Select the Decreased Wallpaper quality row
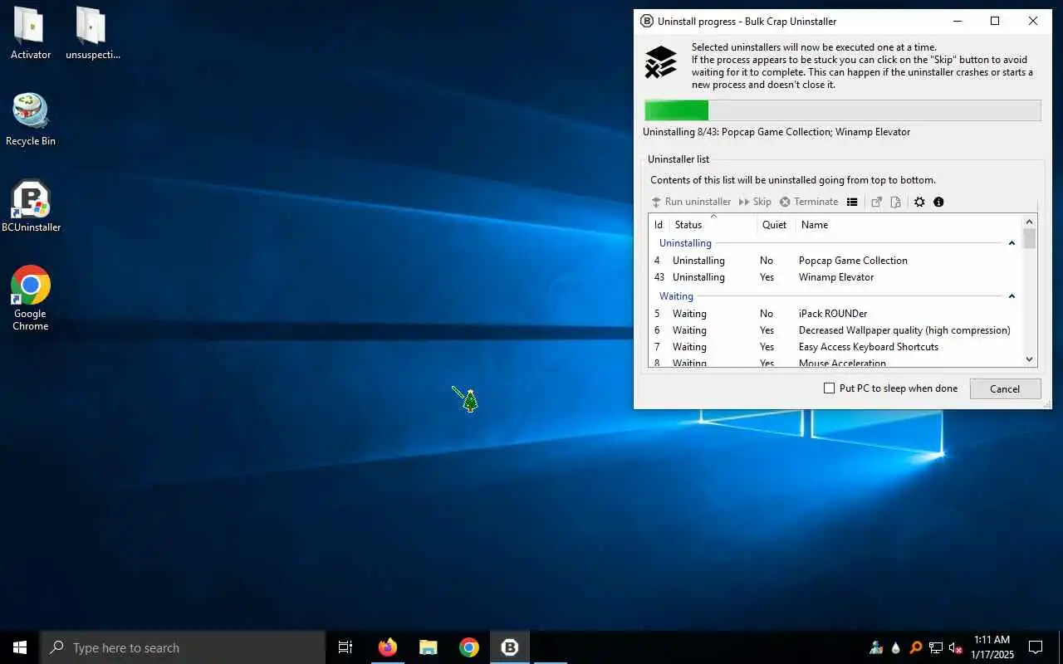This screenshot has width=1063, height=664. coord(835,330)
